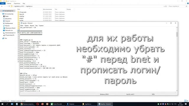
Task: Click the BATTLE.NET CONFIGURATION header line
Action: point(31,33)
